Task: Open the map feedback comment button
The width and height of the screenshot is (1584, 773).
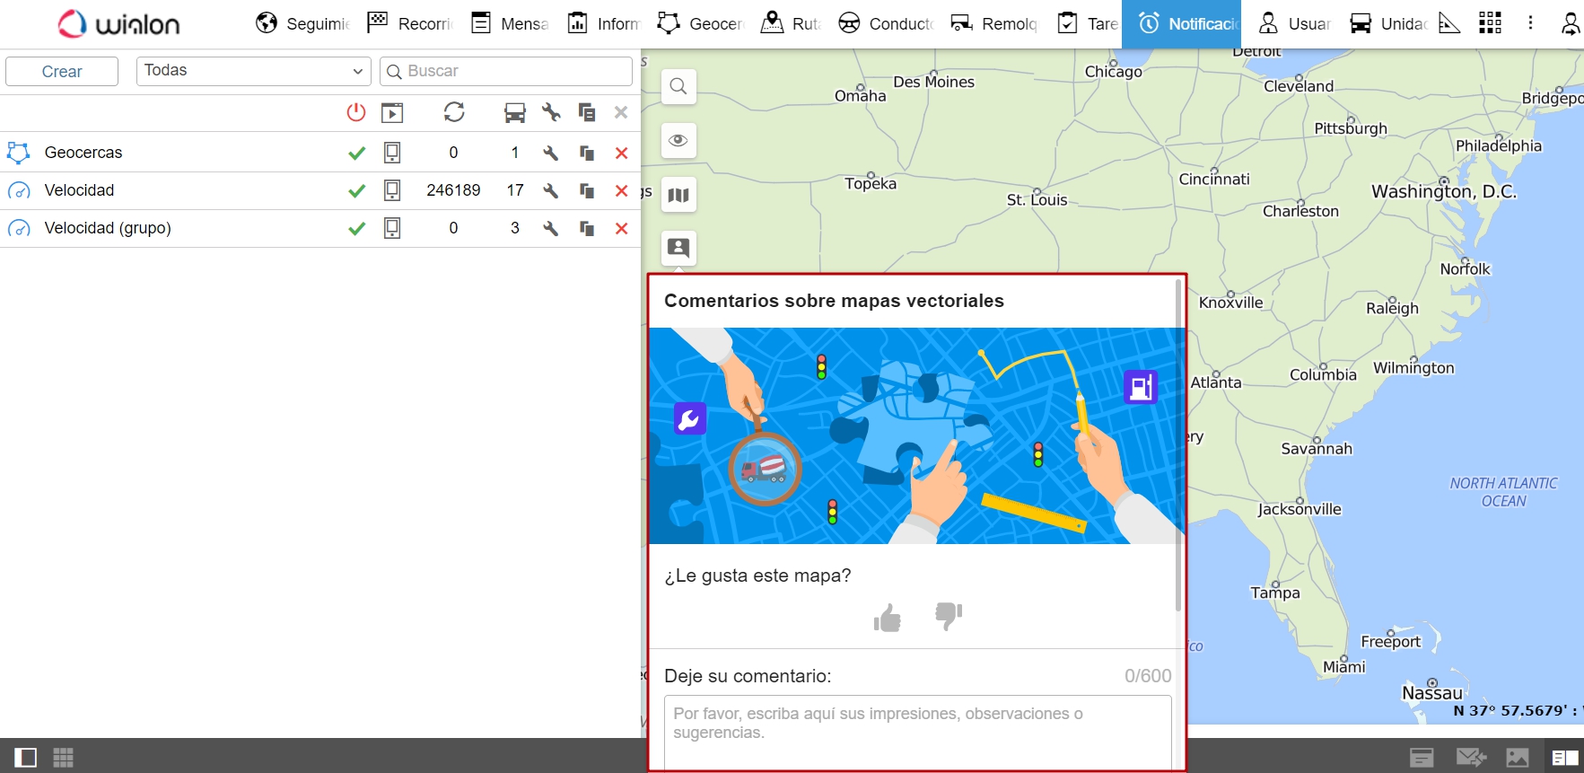Action: click(x=678, y=248)
